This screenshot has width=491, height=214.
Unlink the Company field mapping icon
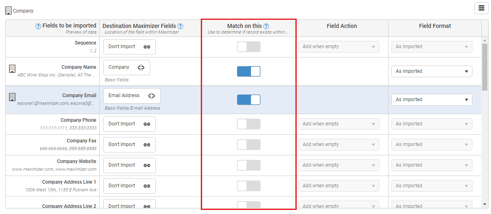[141, 68]
